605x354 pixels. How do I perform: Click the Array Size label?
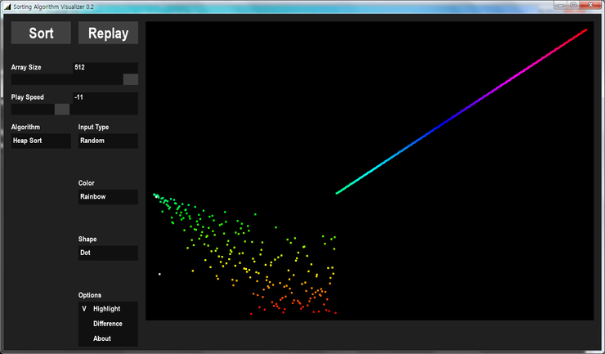click(x=26, y=67)
